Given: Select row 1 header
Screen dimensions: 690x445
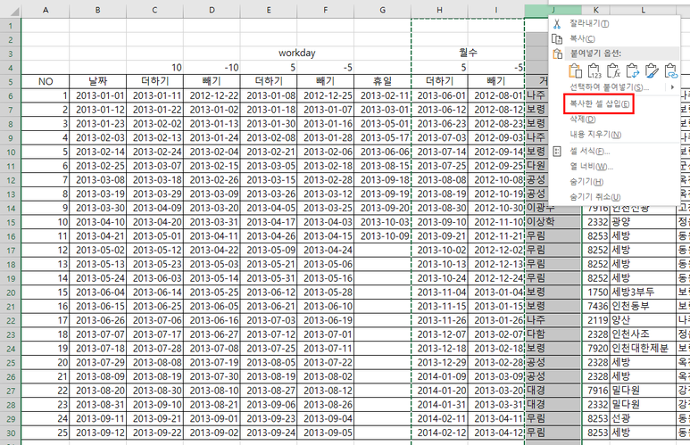Looking at the screenshot, I should [x=11, y=26].
